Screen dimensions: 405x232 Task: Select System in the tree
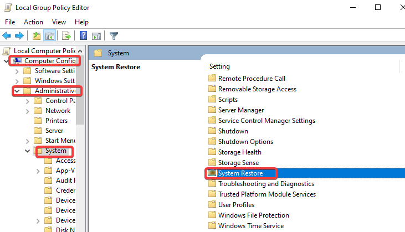56,151
